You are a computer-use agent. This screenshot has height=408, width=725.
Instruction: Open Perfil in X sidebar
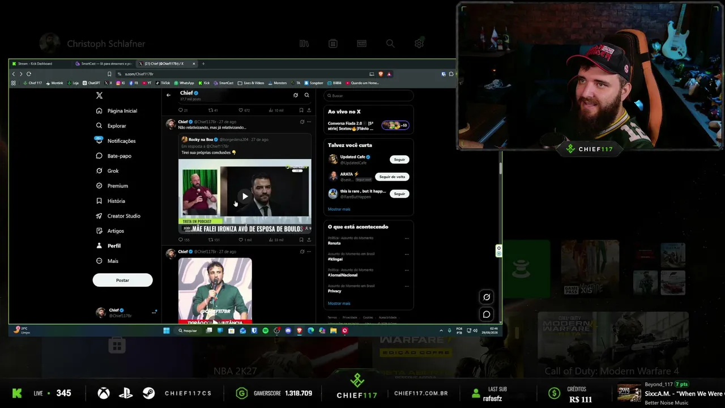tap(109, 246)
